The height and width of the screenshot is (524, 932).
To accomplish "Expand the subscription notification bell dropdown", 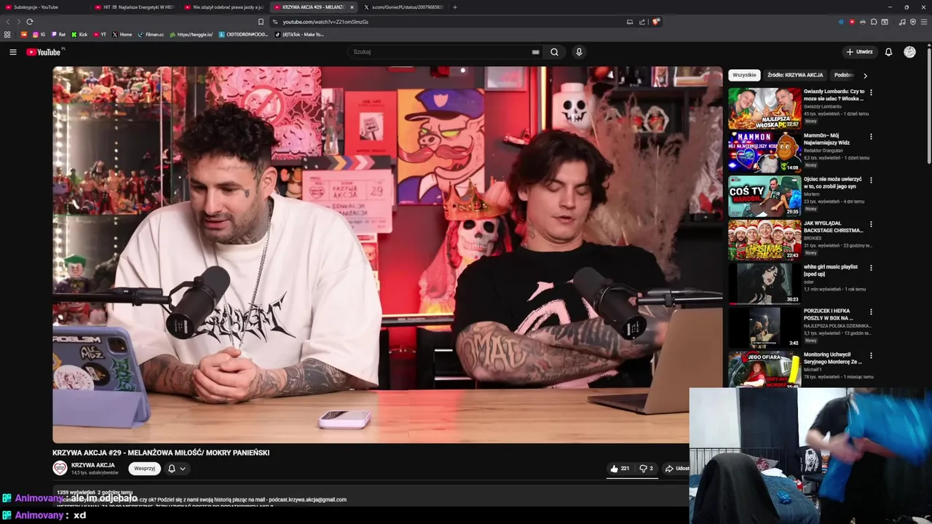I will click(x=177, y=469).
